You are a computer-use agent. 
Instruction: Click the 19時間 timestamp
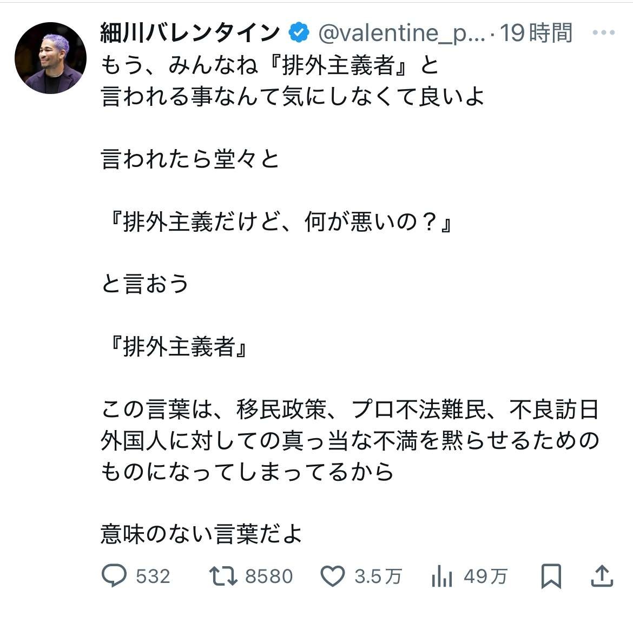pyautogui.click(x=536, y=33)
